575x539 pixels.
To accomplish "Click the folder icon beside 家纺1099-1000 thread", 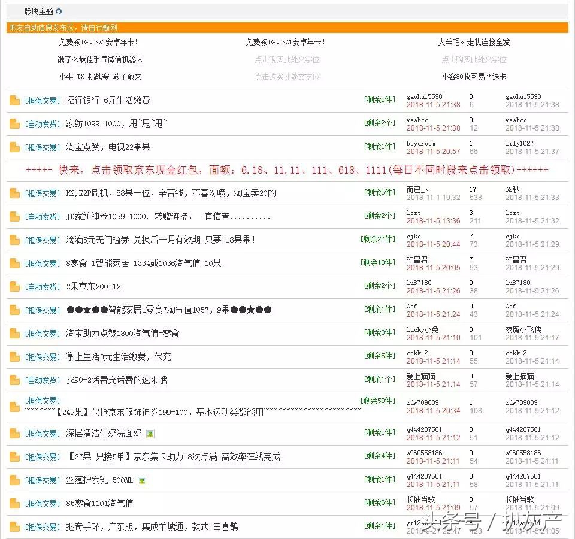I will pos(14,123).
